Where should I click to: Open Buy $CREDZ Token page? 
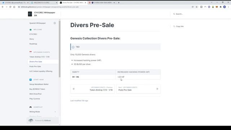[x=37, y=89]
